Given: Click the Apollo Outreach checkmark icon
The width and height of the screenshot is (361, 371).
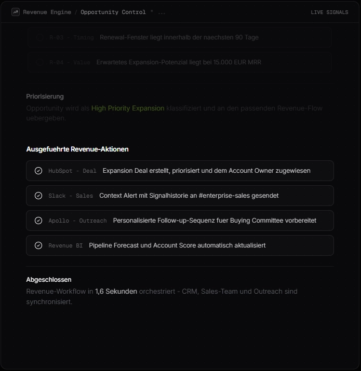Looking at the screenshot, I should pyautogui.click(x=38, y=221).
